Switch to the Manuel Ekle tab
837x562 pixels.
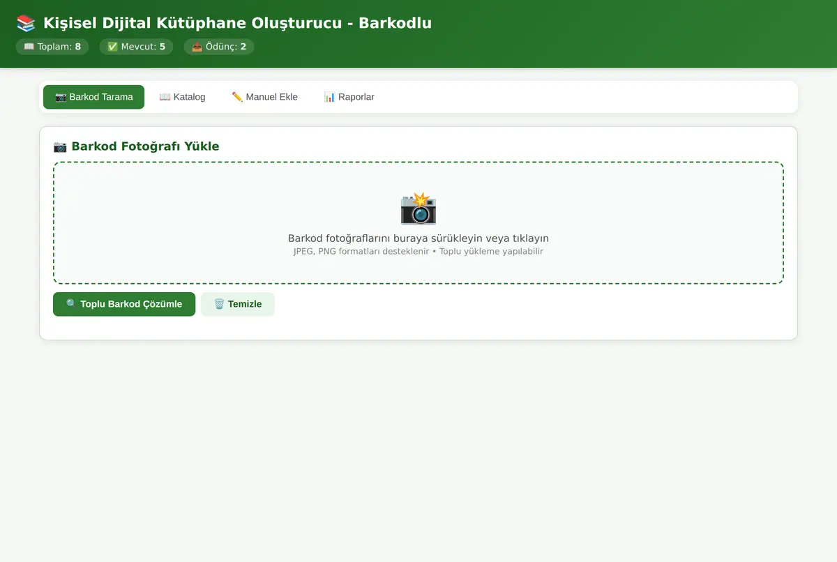click(264, 97)
